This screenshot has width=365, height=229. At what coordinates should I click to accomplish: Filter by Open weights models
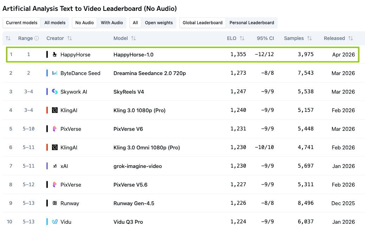[159, 23]
